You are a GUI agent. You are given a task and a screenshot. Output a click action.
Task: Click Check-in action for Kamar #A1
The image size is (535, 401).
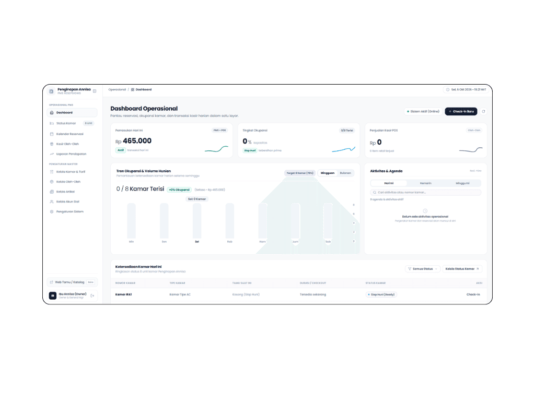(473, 294)
